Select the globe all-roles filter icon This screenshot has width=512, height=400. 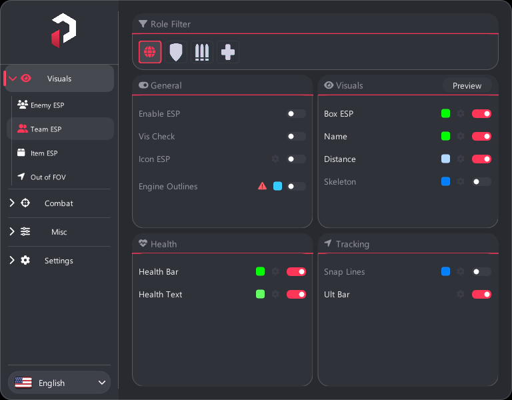(150, 52)
